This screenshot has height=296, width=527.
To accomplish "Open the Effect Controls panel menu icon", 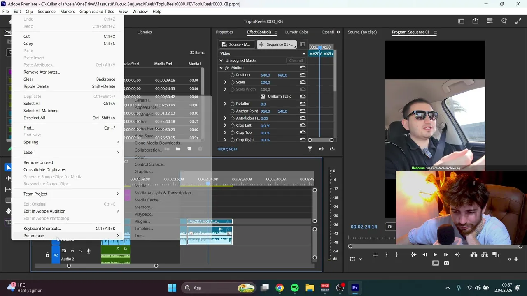I will (276, 32).
